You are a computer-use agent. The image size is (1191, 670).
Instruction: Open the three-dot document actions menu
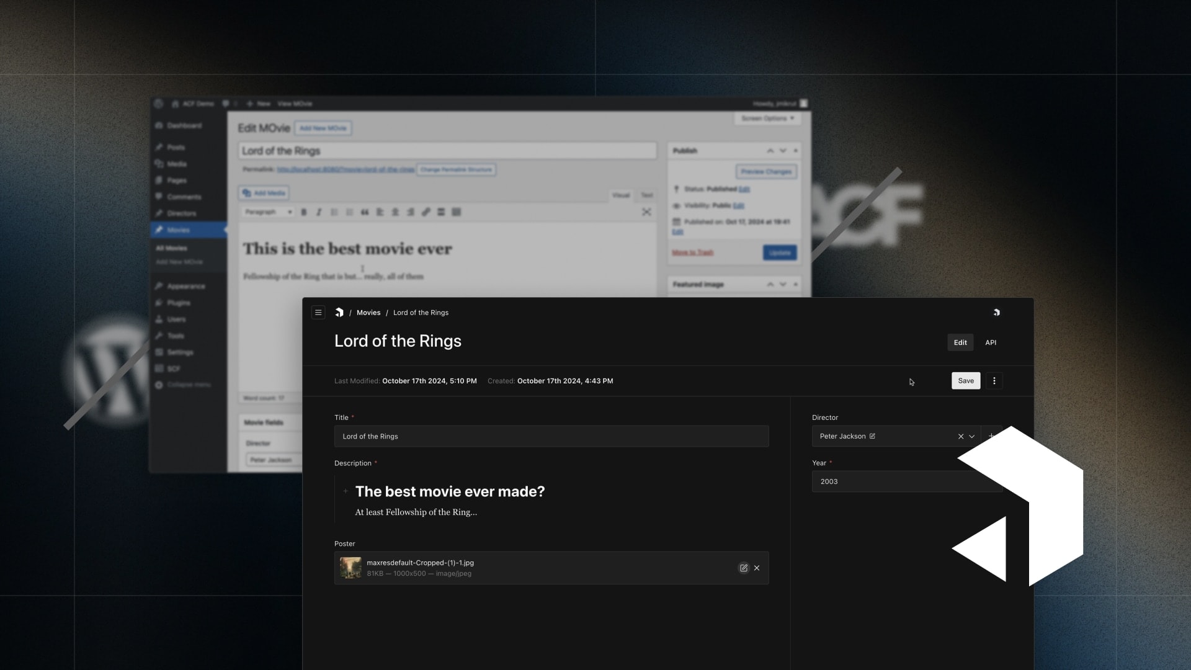point(994,381)
